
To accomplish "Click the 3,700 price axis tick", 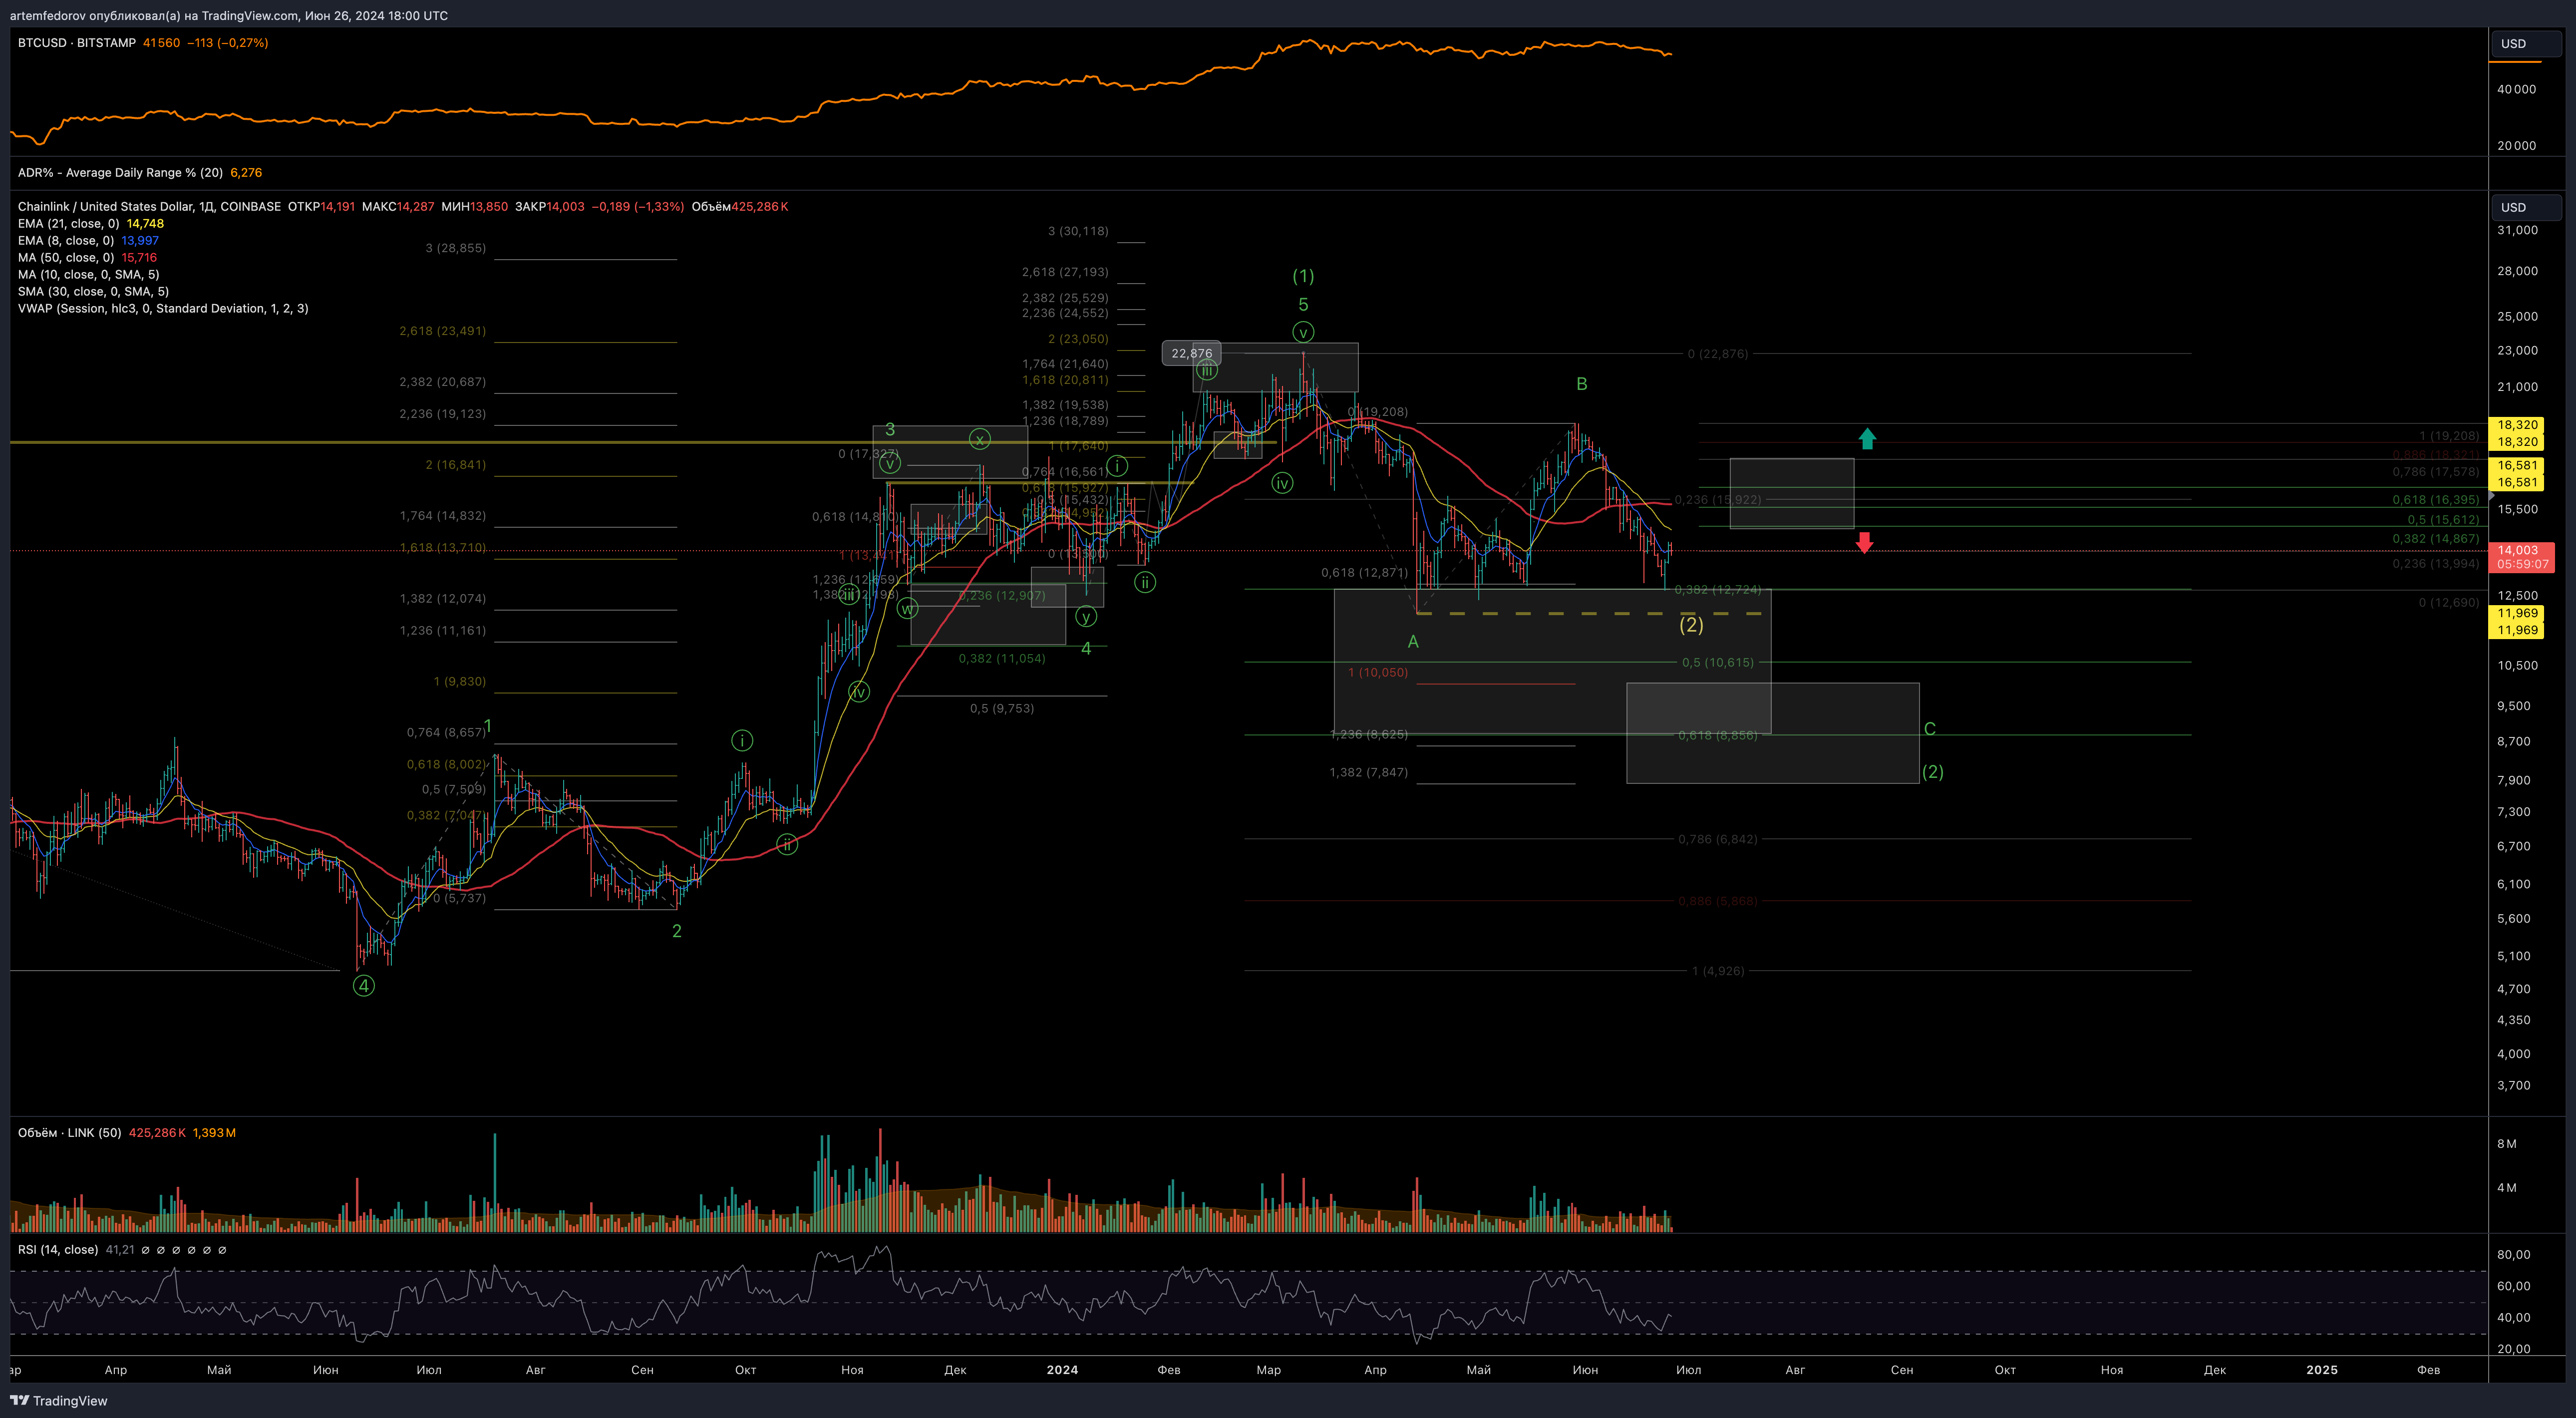I will click(2514, 1085).
